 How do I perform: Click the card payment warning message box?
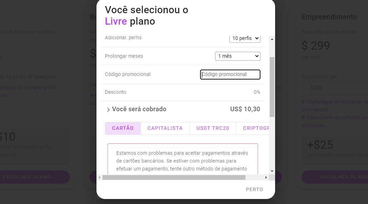(183, 159)
